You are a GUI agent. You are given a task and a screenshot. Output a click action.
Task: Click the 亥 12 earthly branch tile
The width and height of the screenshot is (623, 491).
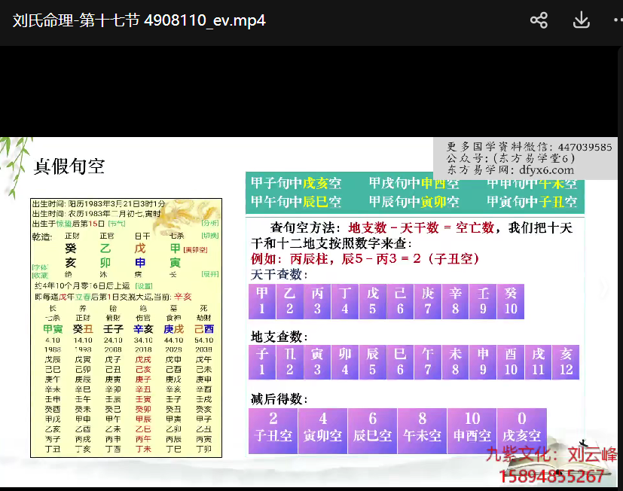pyautogui.click(x=566, y=361)
